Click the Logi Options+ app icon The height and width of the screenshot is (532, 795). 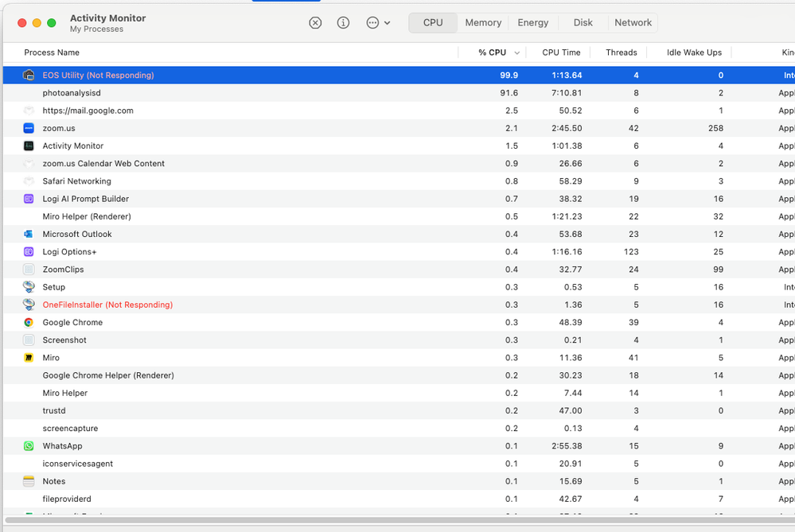point(29,251)
